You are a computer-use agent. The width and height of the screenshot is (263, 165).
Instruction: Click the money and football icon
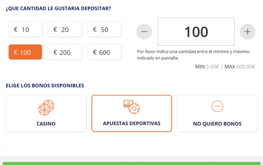click(131, 107)
